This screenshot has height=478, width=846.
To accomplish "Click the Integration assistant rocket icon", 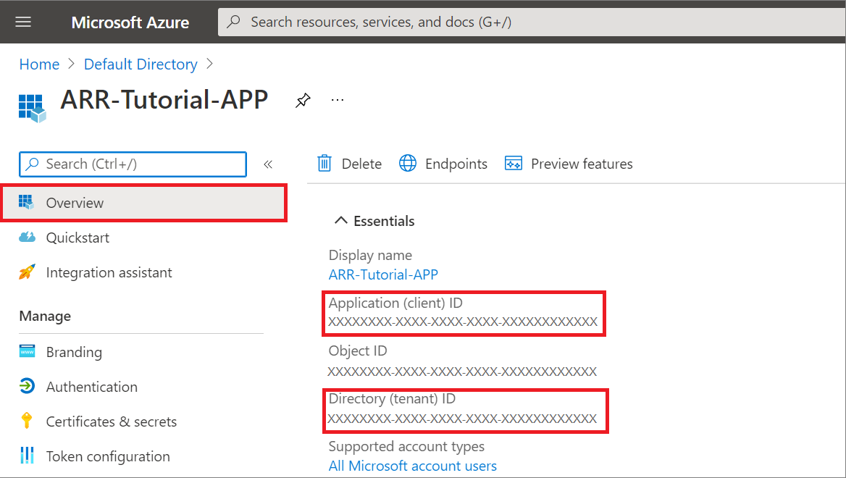I will [27, 272].
